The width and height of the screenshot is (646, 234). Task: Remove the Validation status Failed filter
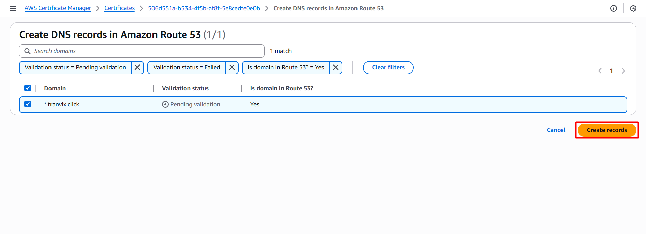pos(232,67)
